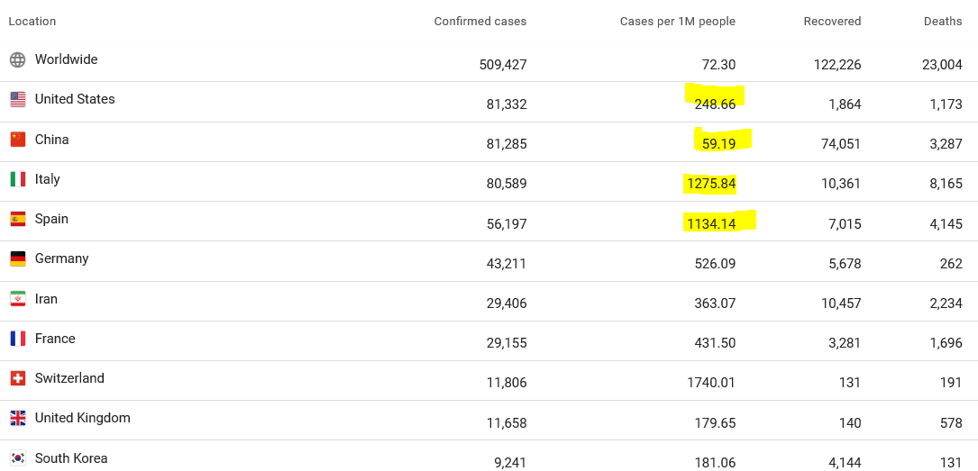Click the highlighted 248.66 cases value

(x=715, y=104)
